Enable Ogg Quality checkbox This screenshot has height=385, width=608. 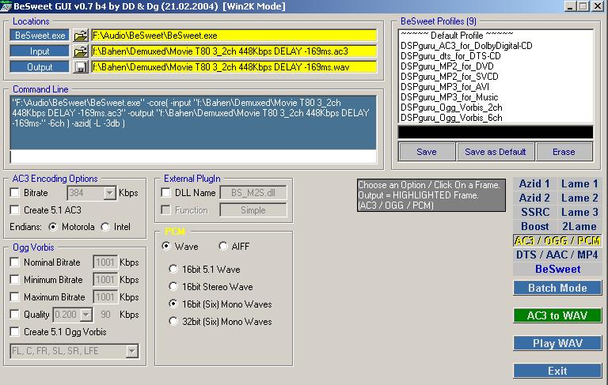click(15, 314)
